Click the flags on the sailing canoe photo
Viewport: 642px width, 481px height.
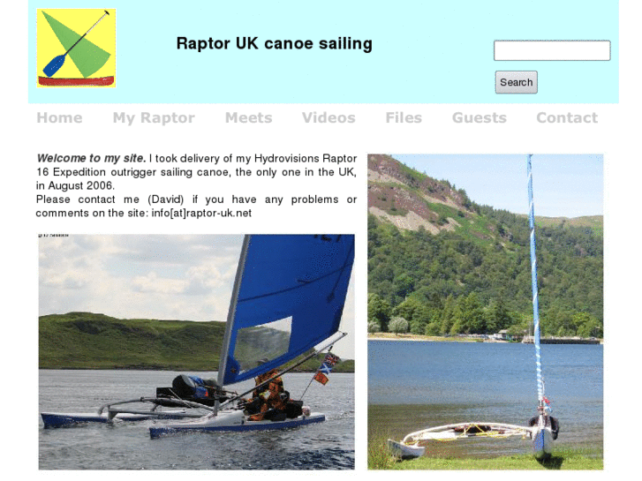tap(327, 369)
